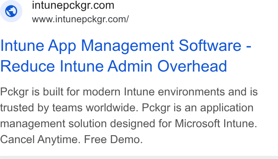Open the Intune App Management Software headline
The height and width of the screenshot is (159, 278).
coord(126,56)
